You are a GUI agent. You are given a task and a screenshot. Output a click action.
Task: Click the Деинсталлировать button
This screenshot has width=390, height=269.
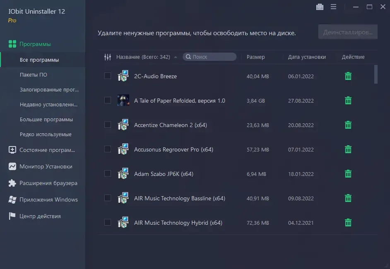[348, 32]
